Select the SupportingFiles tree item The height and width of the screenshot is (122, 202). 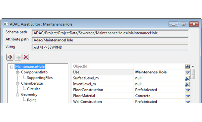[40, 78]
